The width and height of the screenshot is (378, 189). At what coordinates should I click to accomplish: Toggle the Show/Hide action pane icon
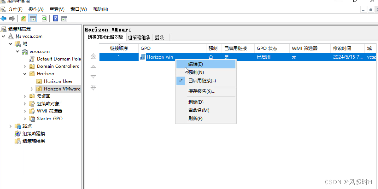(64, 18)
